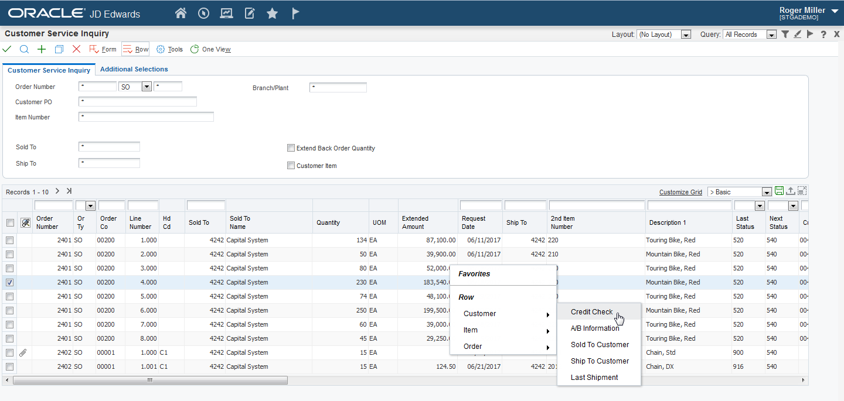
Task: Click the red X Delete icon
Action: pyautogui.click(x=76, y=49)
